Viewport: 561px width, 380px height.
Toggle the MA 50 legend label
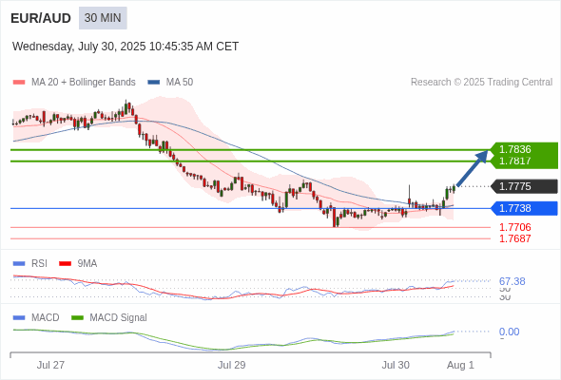coord(180,83)
